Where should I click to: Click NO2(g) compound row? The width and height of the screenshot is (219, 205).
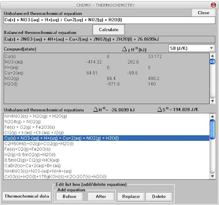(107, 78)
